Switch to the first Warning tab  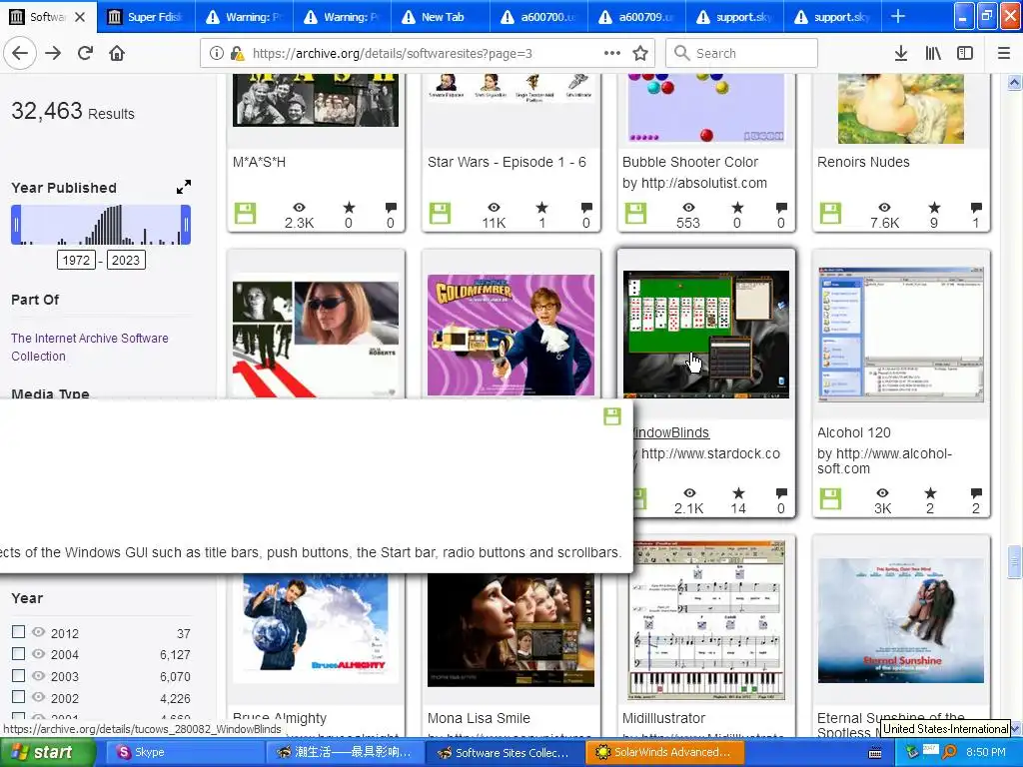point(244,17)
